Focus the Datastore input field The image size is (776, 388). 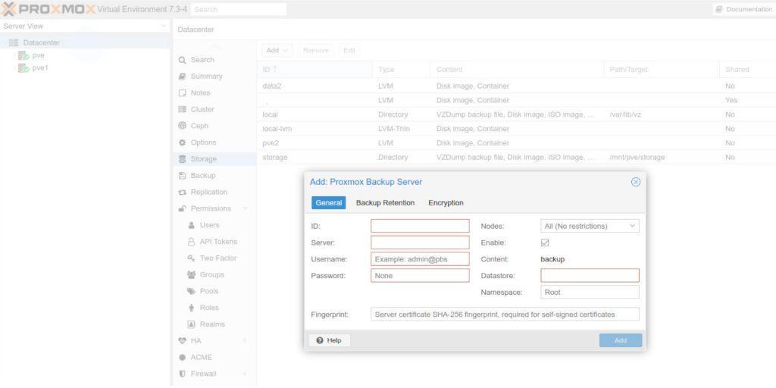coord(590,276)
